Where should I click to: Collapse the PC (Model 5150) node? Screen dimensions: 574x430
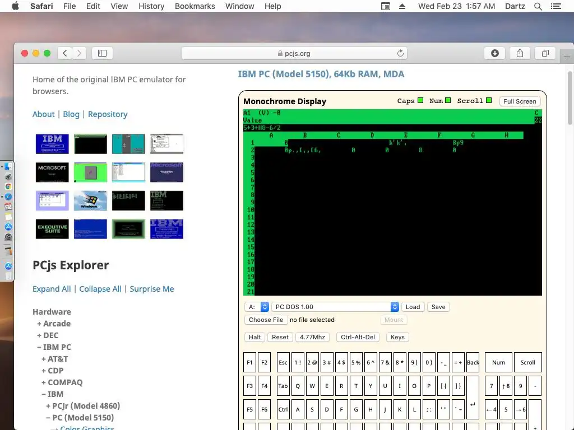click(80, 418)
